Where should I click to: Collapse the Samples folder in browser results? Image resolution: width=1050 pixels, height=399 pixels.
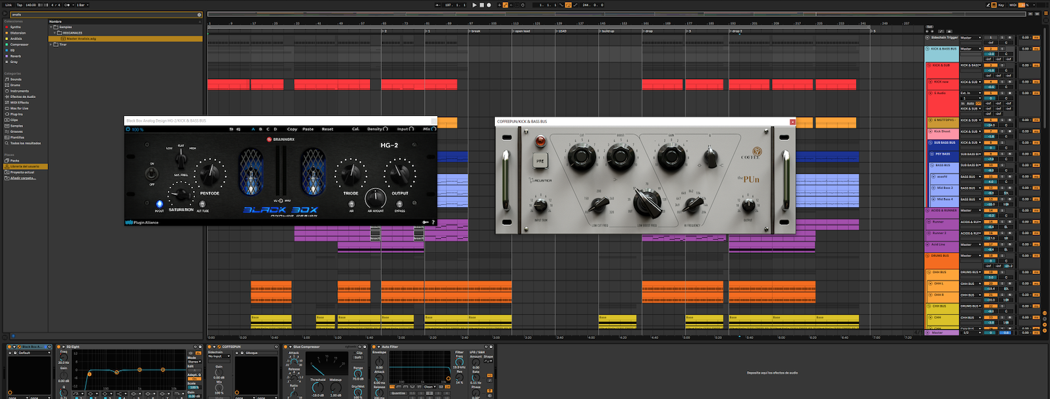51,27
